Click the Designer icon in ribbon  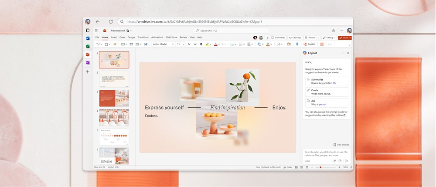tap(289, 44)
